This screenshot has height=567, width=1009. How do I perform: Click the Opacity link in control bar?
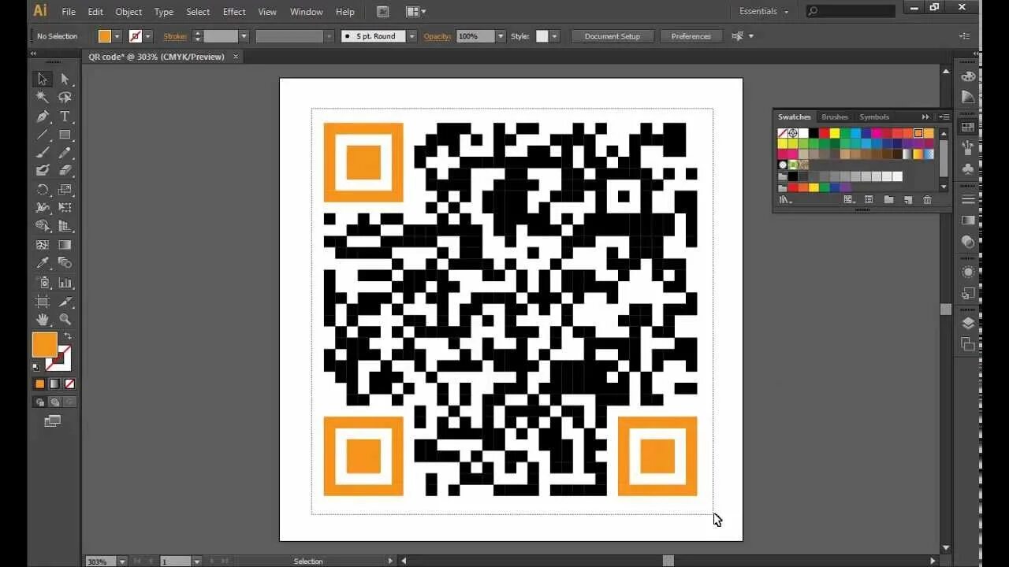point(437,36)
